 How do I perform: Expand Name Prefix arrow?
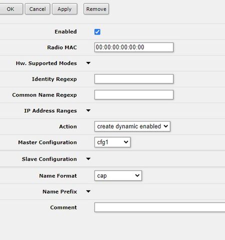coord(88,191)
